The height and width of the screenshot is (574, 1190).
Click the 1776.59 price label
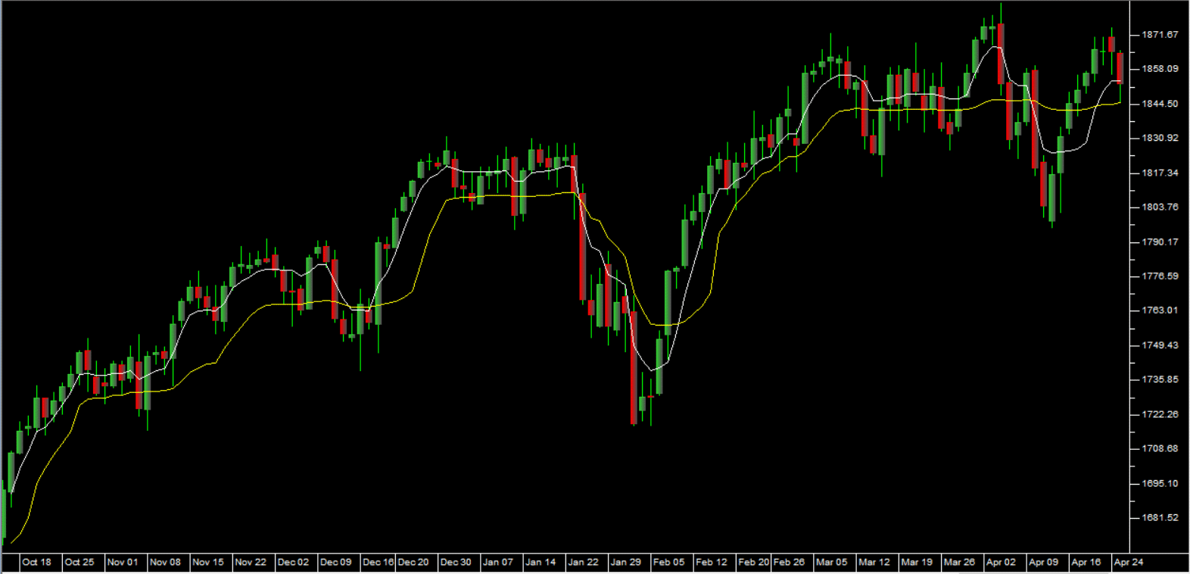1160,276
